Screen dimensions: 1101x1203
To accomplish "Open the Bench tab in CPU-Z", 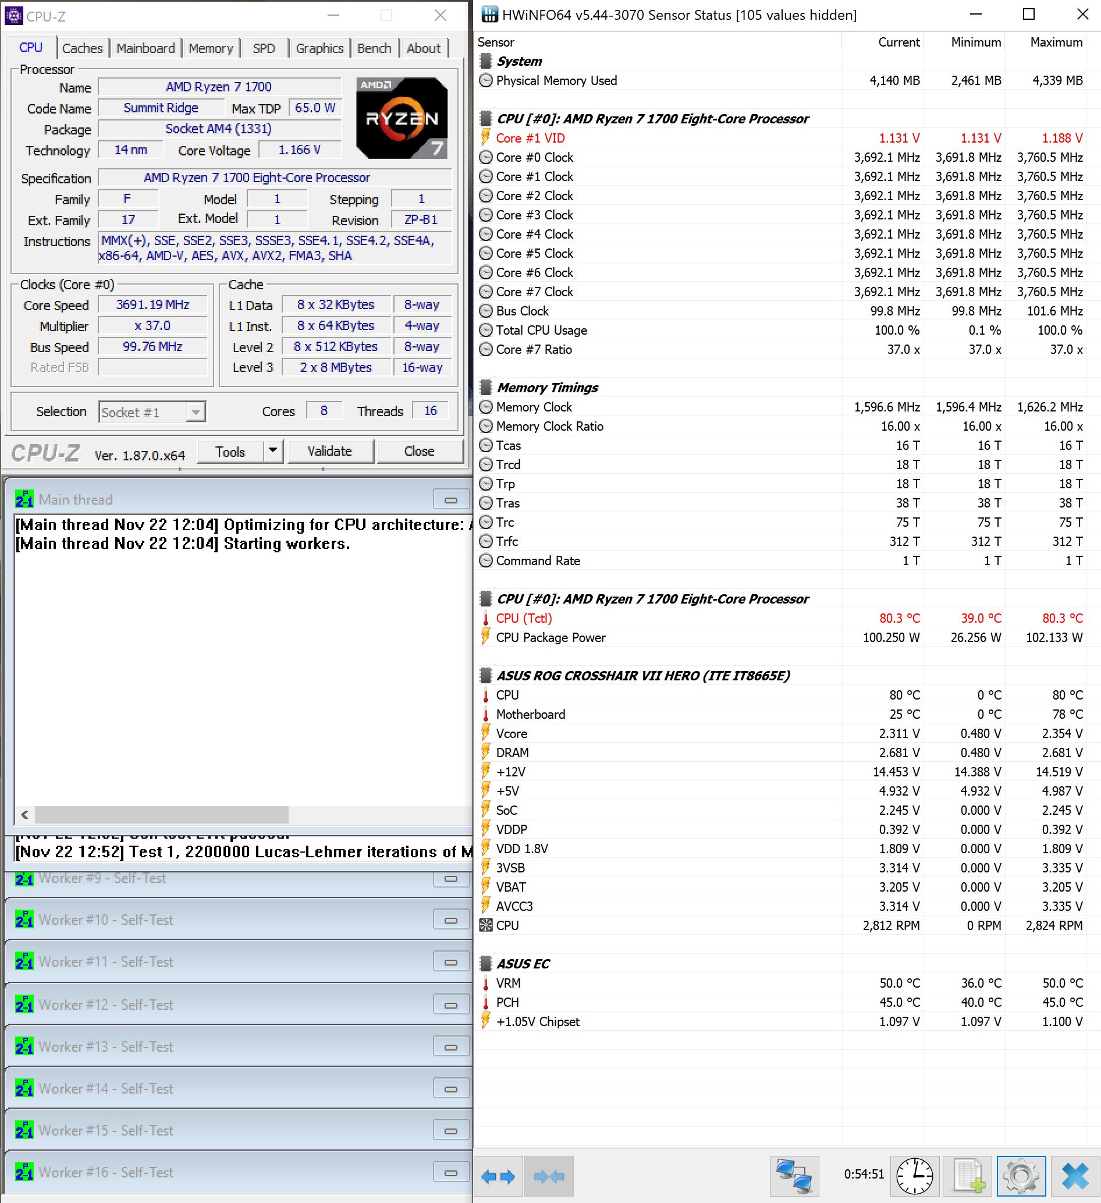I will click(x=374, y=48).
